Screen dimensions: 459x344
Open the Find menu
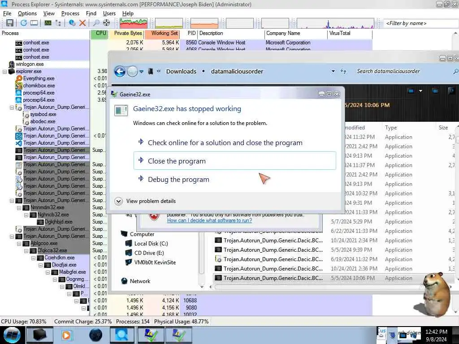(91, 13)
